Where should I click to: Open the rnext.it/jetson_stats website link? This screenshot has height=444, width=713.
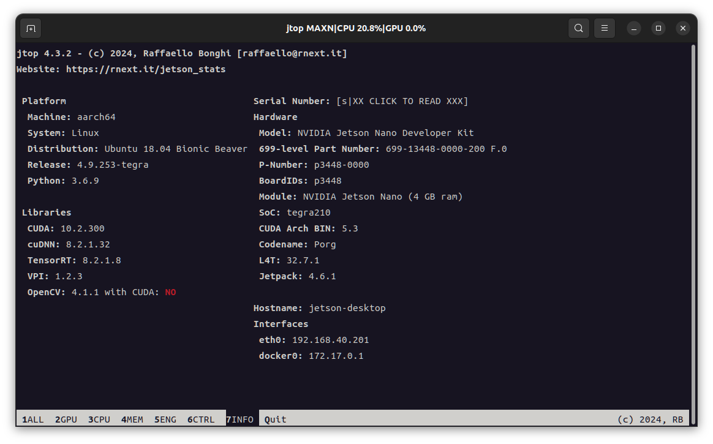coord(146,70)
